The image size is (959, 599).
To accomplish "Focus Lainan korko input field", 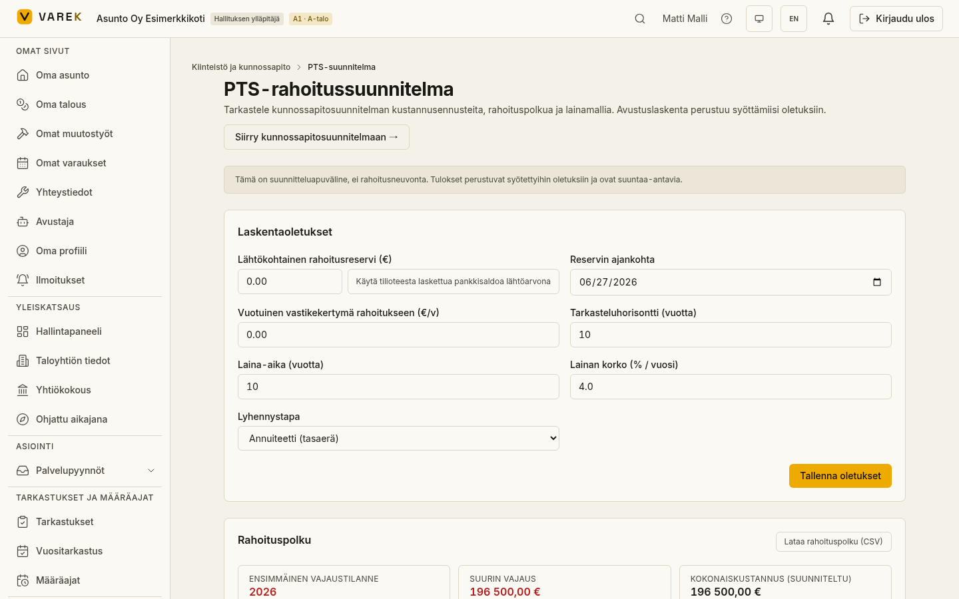I will (x=731, y=387).
